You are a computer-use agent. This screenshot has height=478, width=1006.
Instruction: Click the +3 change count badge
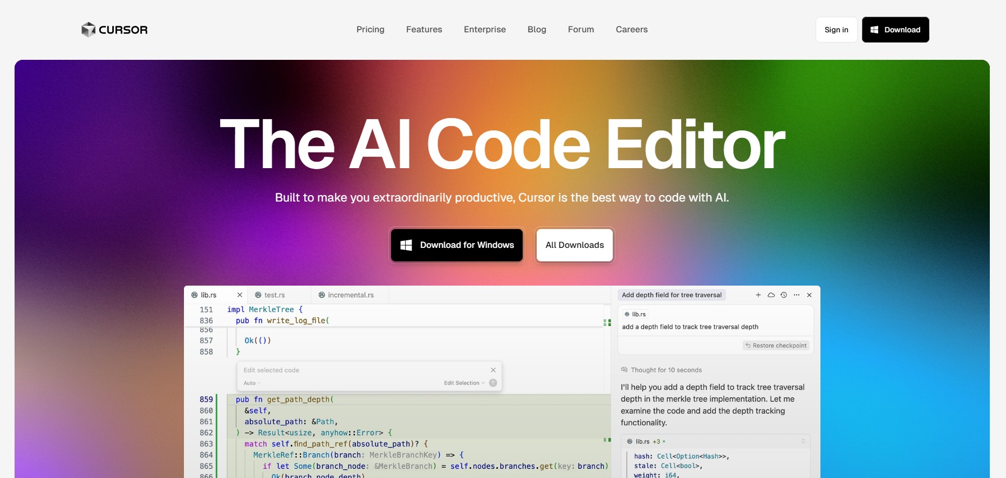(x=656, y=441)
